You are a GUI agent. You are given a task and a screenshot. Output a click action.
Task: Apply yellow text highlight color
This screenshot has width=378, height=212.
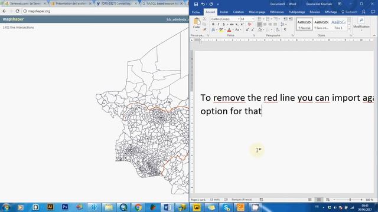pos(220,30)
